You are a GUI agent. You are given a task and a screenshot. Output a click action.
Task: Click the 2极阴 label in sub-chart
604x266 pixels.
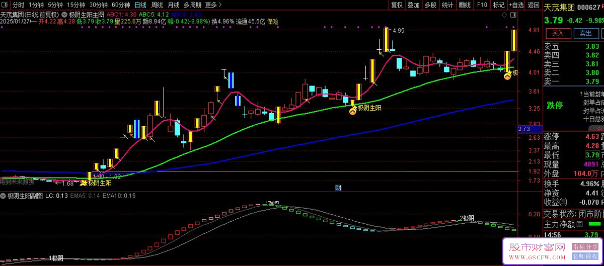(467, 218)
